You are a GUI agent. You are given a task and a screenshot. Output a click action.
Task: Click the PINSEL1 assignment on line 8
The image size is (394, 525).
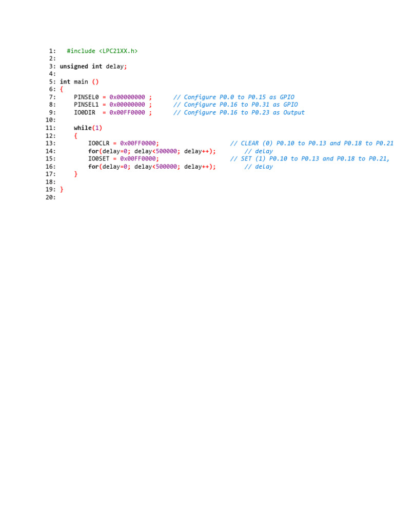point(112,105)
